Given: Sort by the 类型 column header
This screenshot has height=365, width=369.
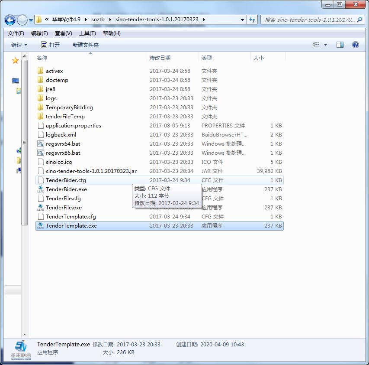Looking at the screenshot, I should pyautogui.click(x=225, y=58).
